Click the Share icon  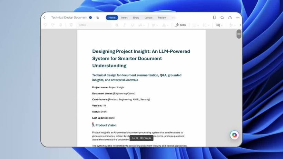click(x=230, y=18)
